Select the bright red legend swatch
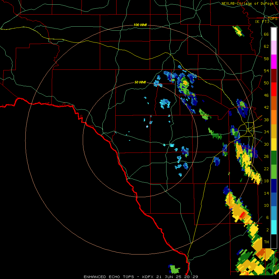The width and height of the screenshot is (279, 279). (x=274, y=89)
